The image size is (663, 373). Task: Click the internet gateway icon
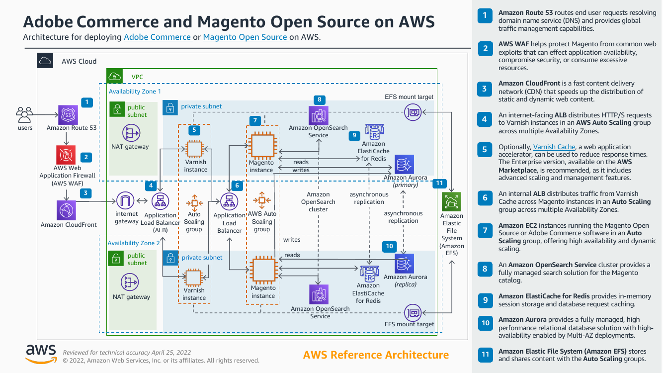pos(125,201)
